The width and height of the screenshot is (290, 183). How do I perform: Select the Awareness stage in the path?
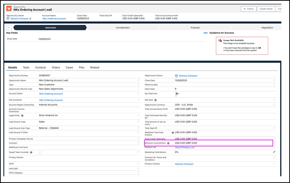point(50,28)
